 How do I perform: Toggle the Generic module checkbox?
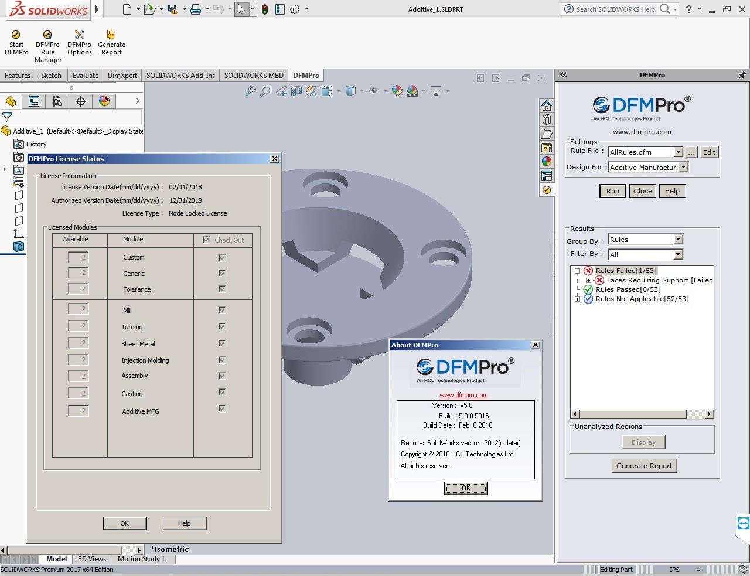pos(222,273)
